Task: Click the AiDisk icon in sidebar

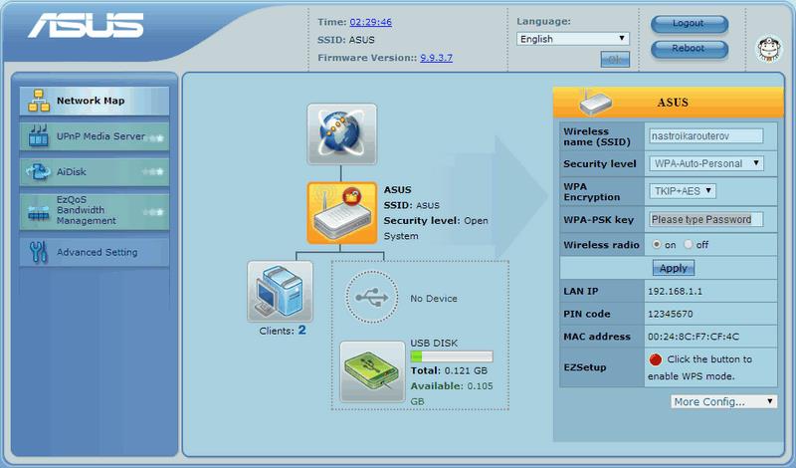Action: [x=39, y=171]
